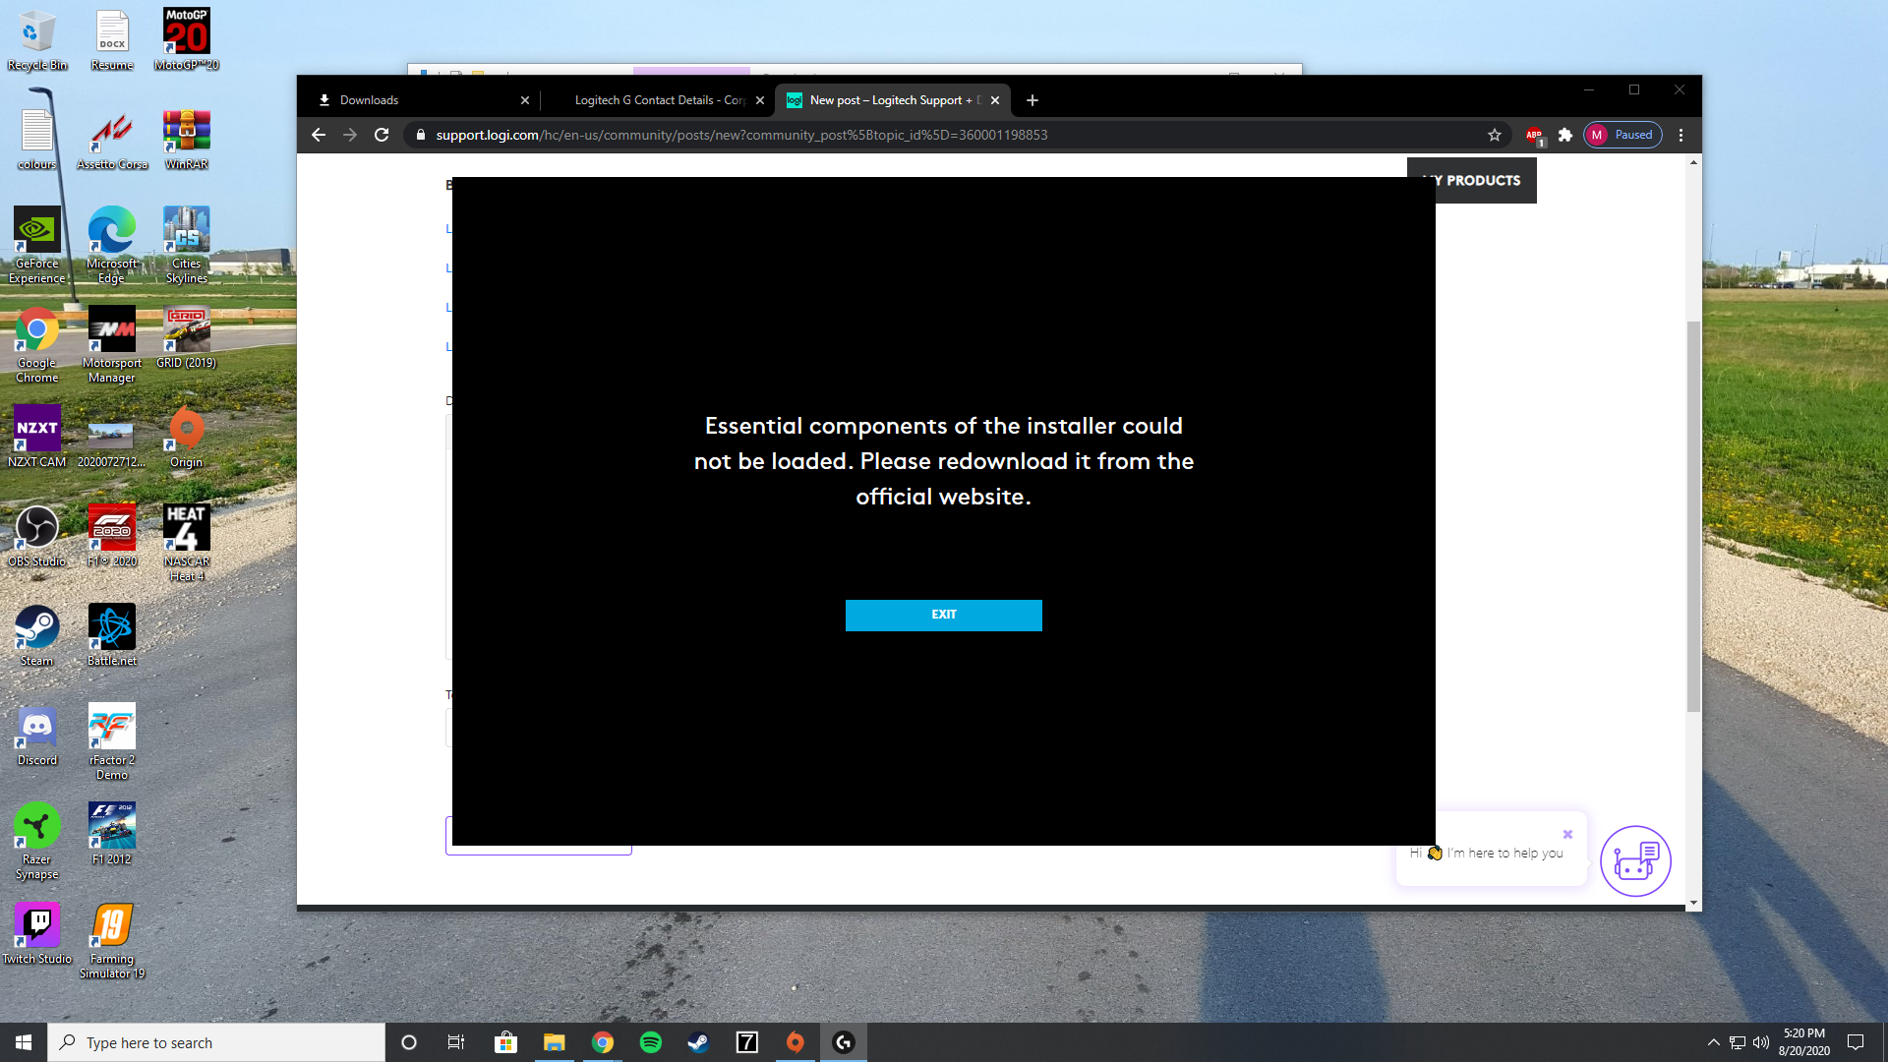This screenshot has width=1888, height=1062.
Task: Click browser extensions puzzle icon
Action: [x=1565, y=135]
